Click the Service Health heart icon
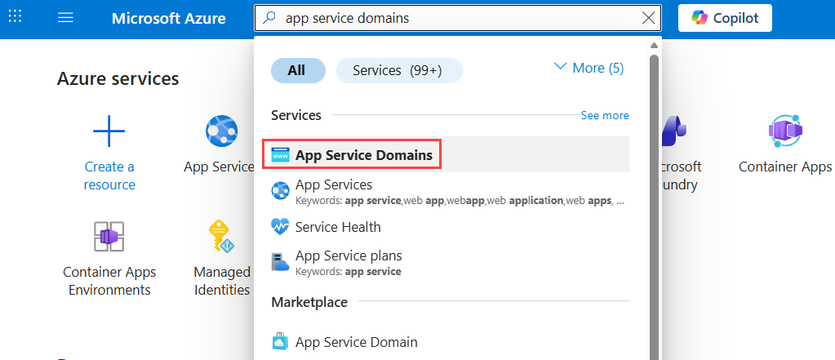The height and width of the screenshot is (360, 835). click(280, 227)
